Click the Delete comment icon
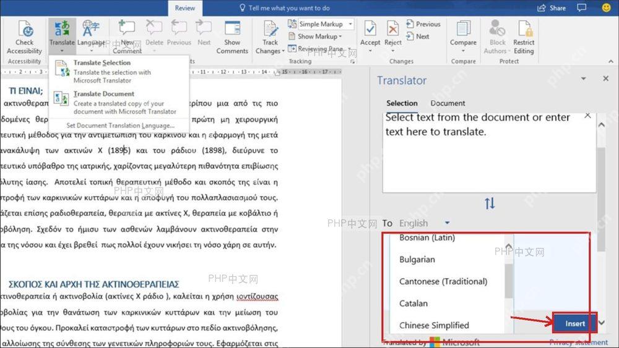Image resolution: width=619 pixels, height=348 pixels. click(154, 28)
